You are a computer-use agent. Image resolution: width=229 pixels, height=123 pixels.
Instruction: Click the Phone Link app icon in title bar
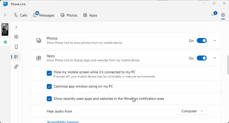pyautogui.click(x=5, y=4)
